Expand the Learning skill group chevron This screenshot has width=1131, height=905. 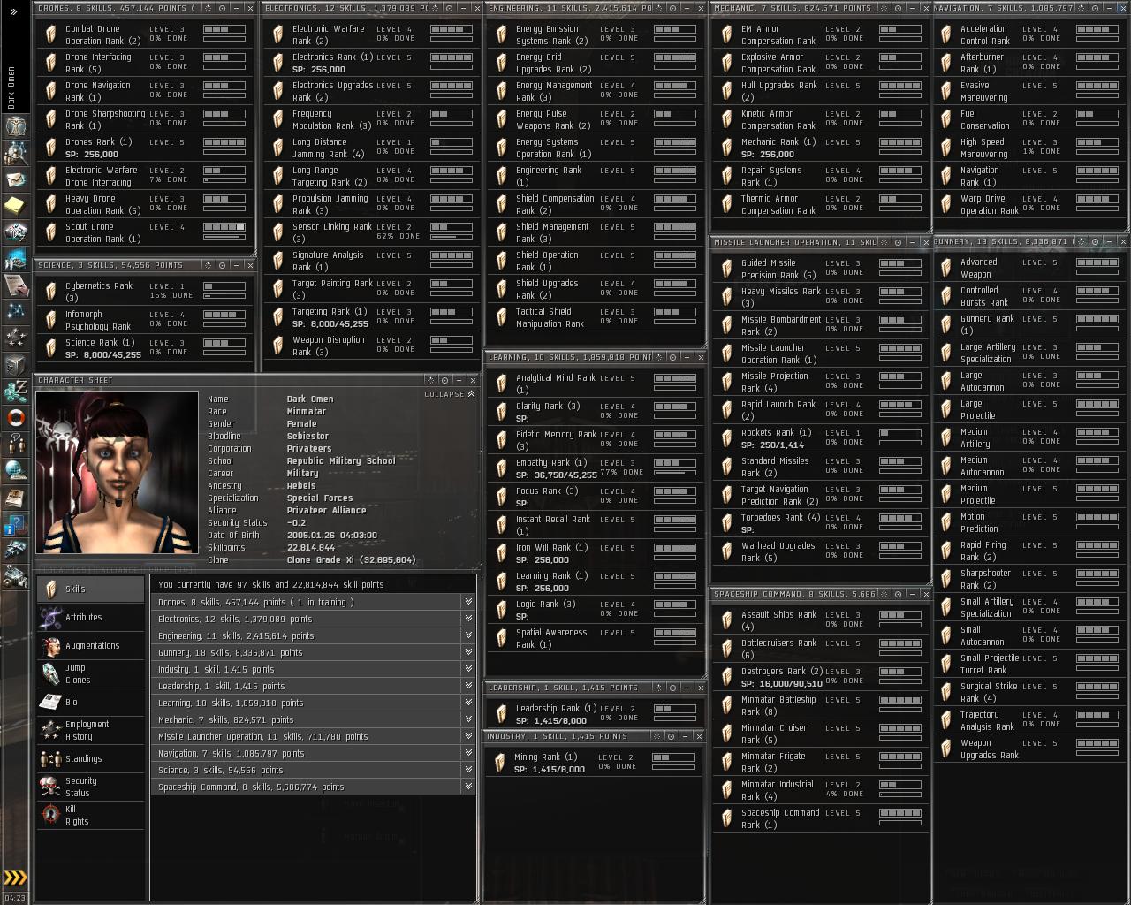(468, 703)
